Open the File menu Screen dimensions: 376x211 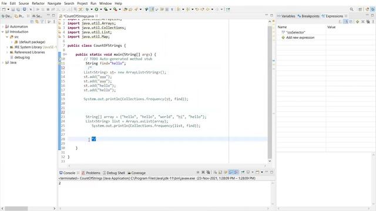[x=4, y=4]
